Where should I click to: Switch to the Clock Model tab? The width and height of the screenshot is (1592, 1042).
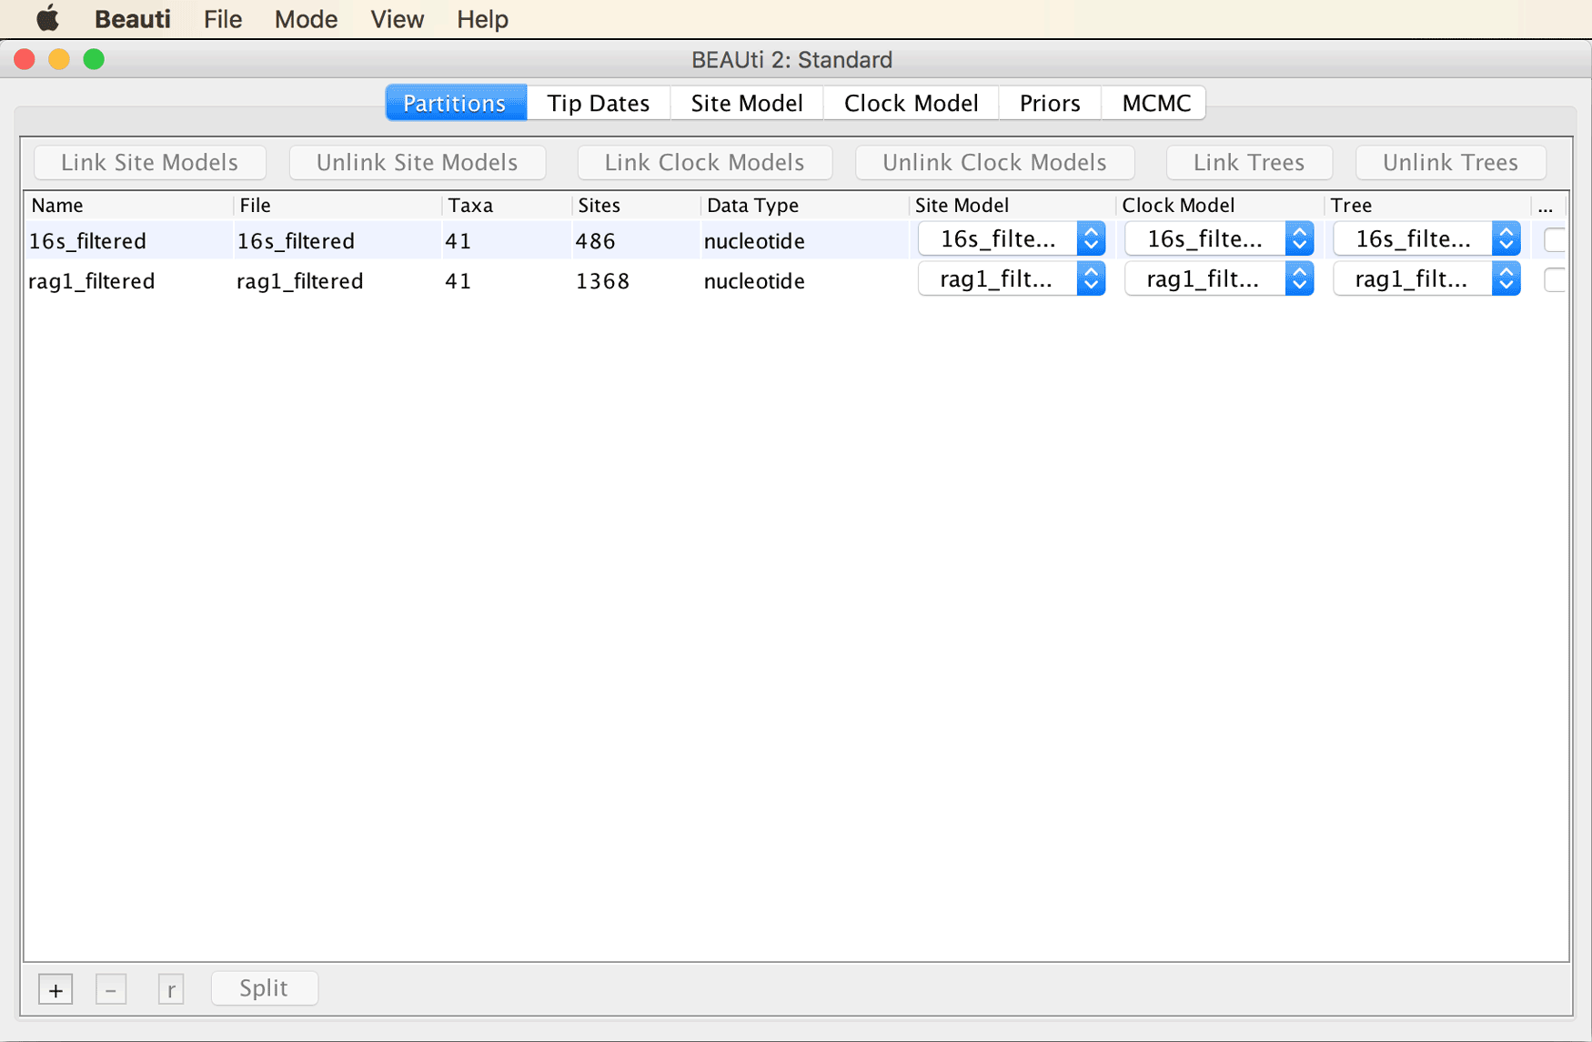click(x=911, y=103)
